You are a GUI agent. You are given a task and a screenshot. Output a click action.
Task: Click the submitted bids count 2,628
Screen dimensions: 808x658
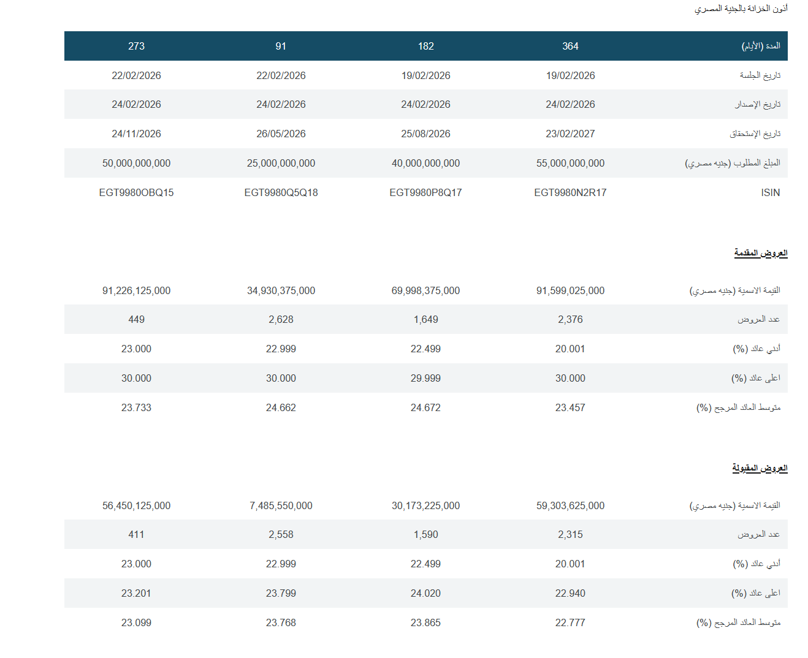tap(281, 319)
